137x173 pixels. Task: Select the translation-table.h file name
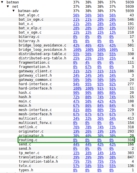click(38, 162)
